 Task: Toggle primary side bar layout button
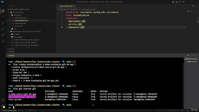(174, 2)
